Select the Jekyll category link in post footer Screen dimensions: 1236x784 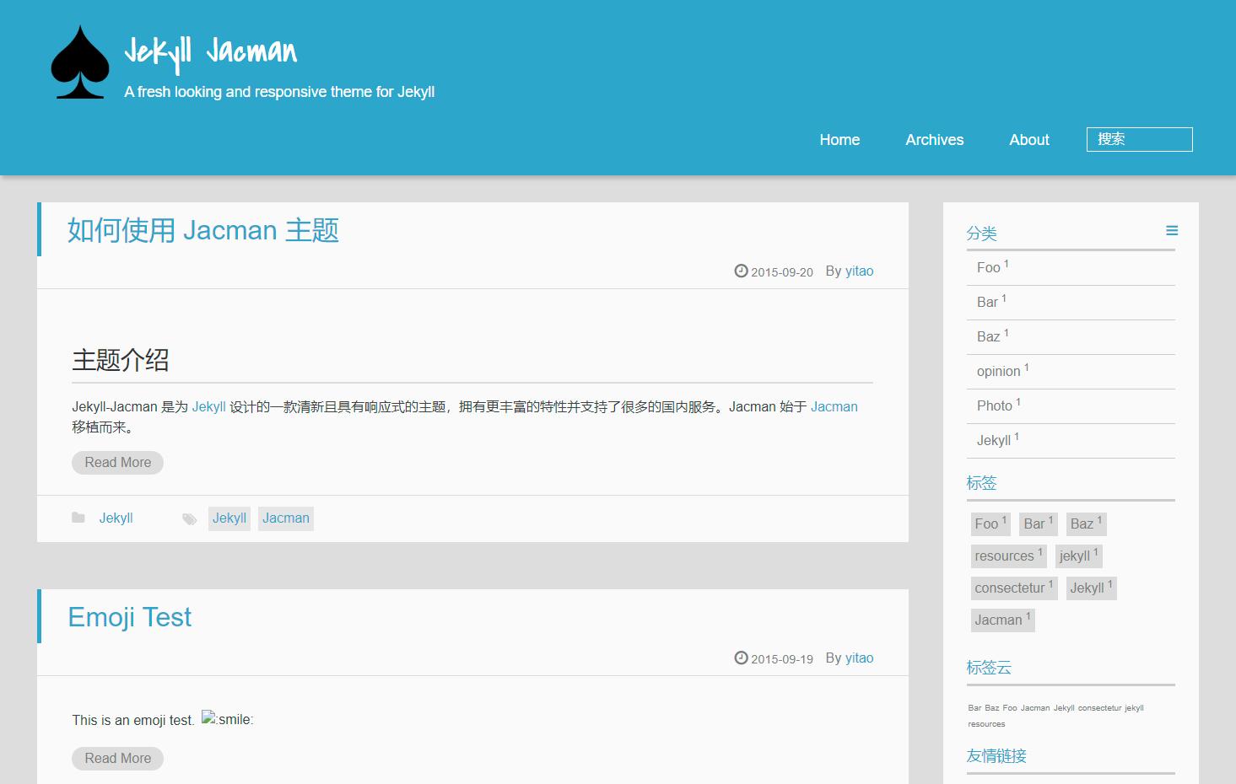coord(116,517)
